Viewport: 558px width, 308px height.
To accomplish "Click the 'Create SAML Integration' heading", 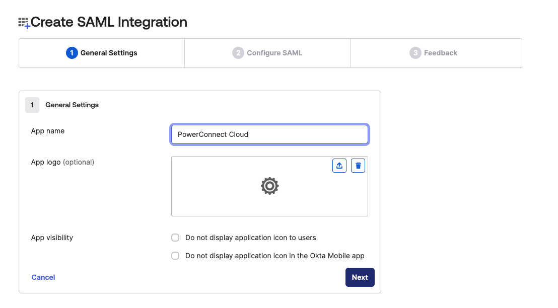I will click(x=109, y=22).
